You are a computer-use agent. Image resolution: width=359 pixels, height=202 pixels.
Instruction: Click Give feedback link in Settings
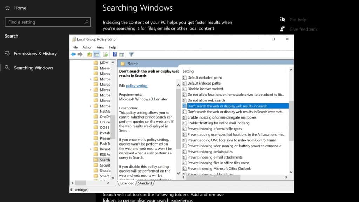click(303, 29)
